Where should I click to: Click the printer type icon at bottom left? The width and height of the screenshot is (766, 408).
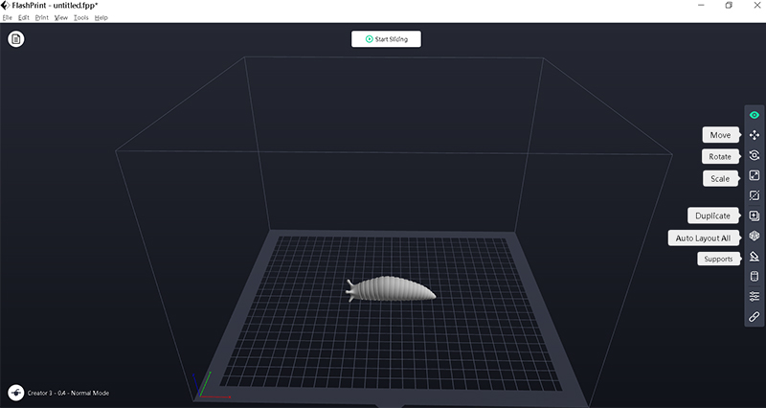pos(16,393)
